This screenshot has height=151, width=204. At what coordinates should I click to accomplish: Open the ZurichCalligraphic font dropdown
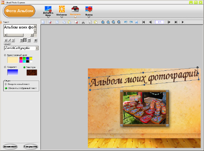[37, 48]
